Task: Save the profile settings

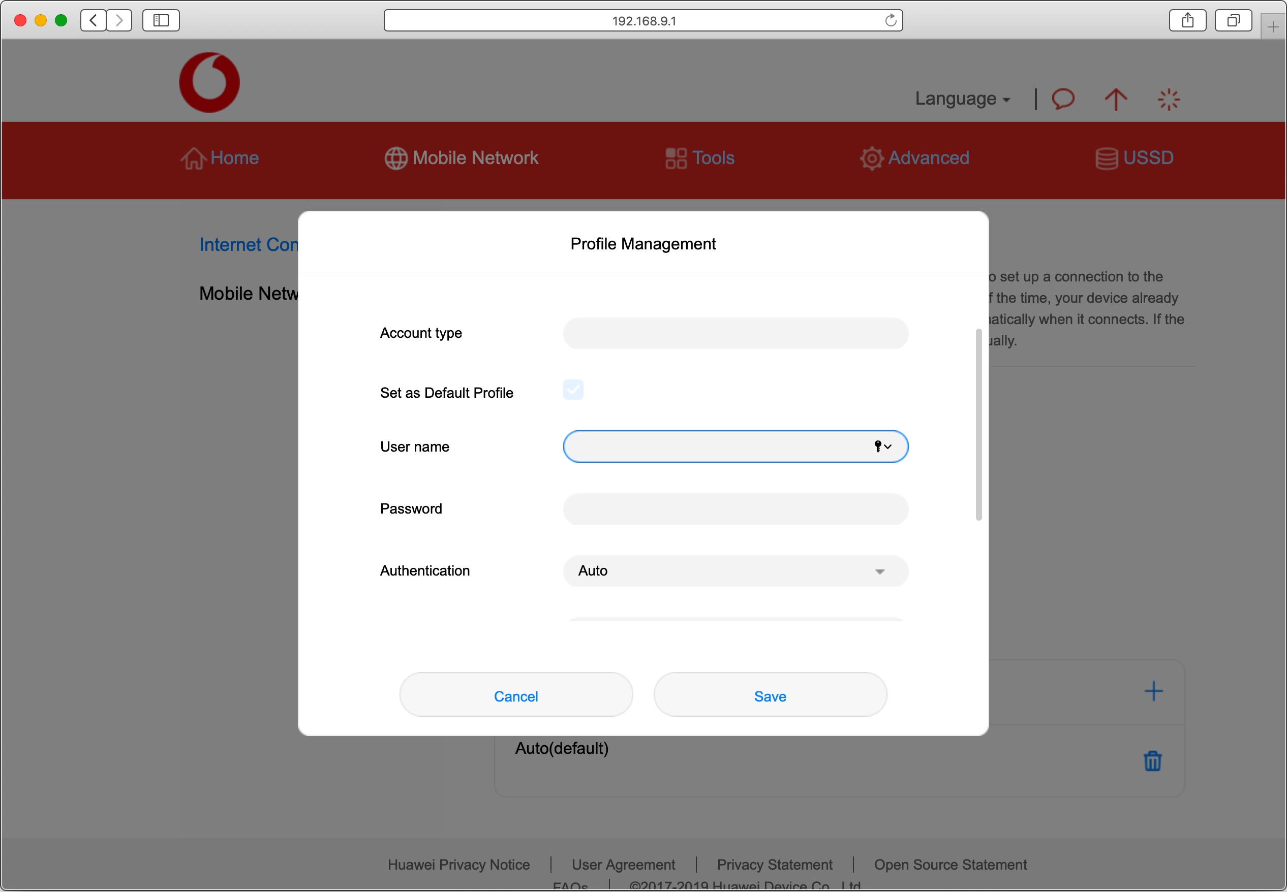Action: click(x=769, y=696)
